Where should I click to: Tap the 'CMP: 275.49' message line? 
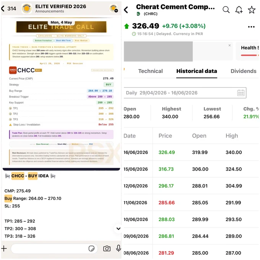pos(18,191)
